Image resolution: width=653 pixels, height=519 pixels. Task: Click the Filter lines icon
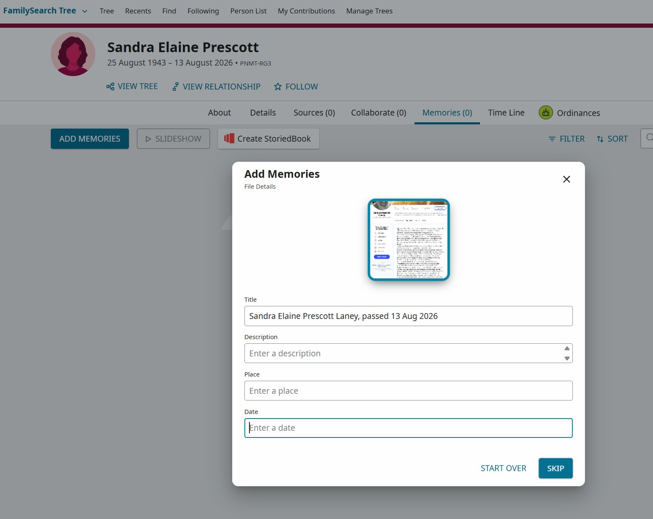pos(552,139)
